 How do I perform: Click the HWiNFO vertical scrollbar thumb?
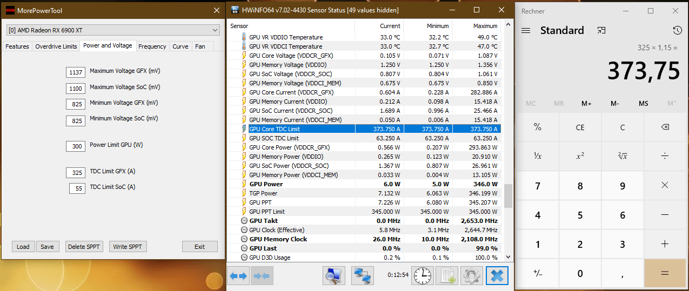[x=508, y=196]
